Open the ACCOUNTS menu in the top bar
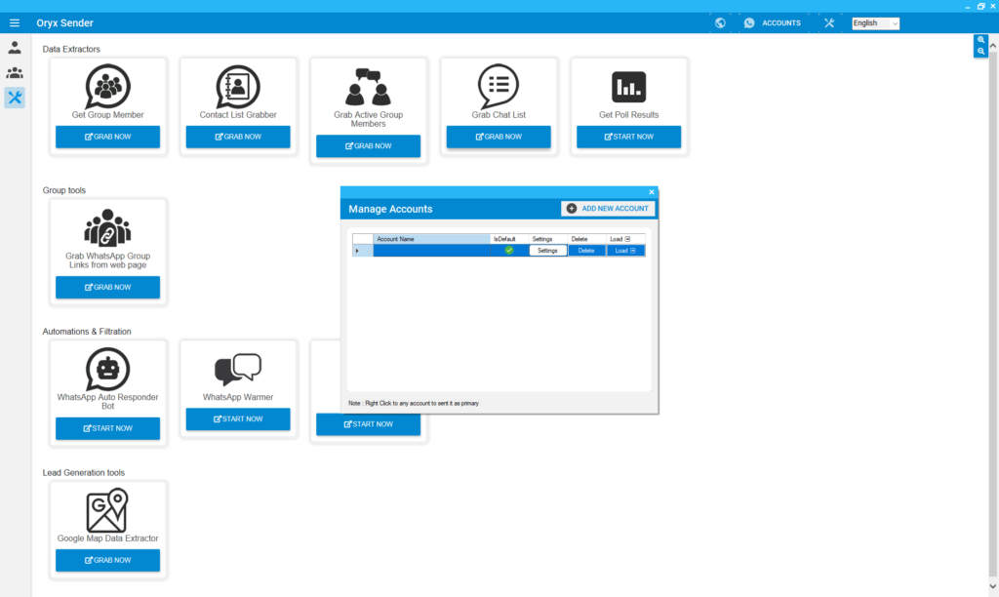The height and width of the screenshot is (597, 999). 781,23
